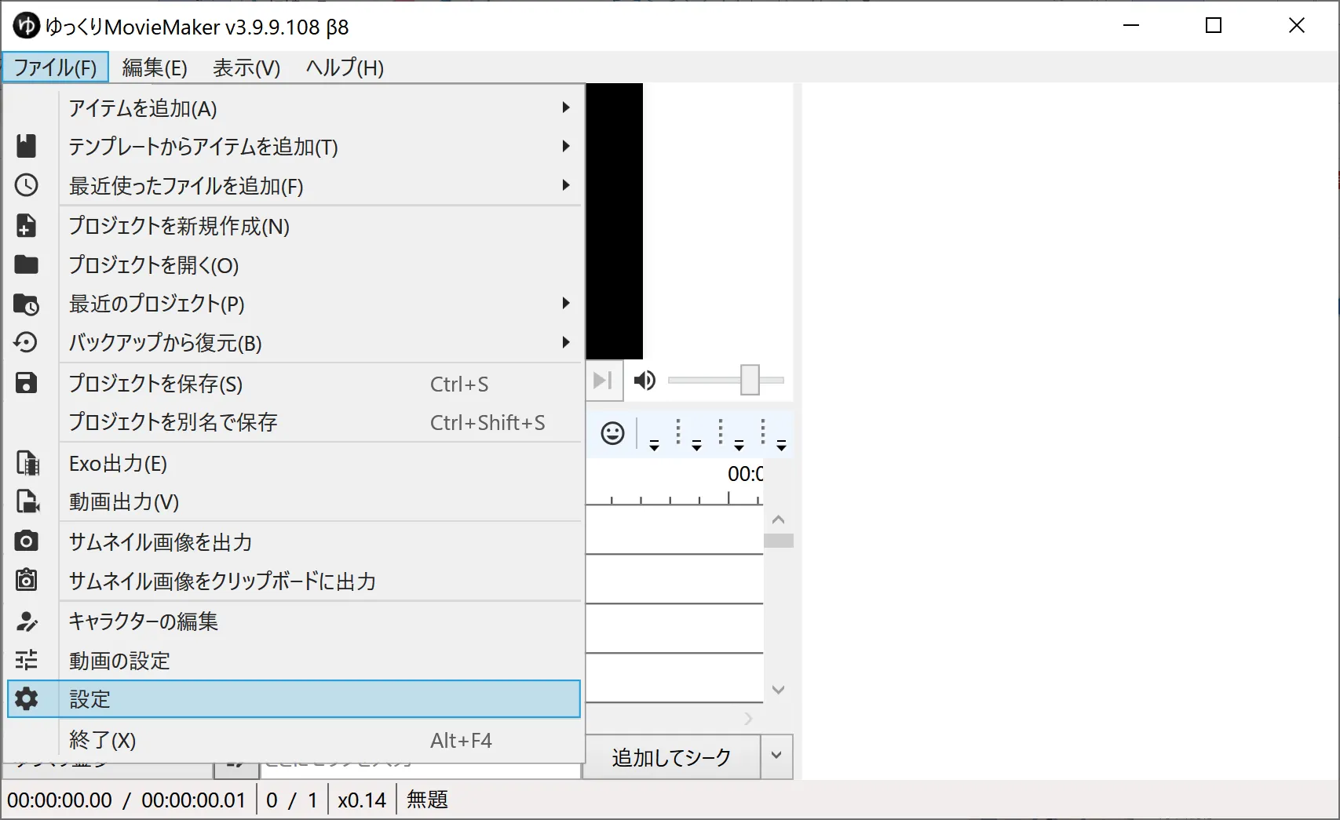Screen dimensions: 1340x820
Task: Click the open project folder icon
Action: (27, 264)
